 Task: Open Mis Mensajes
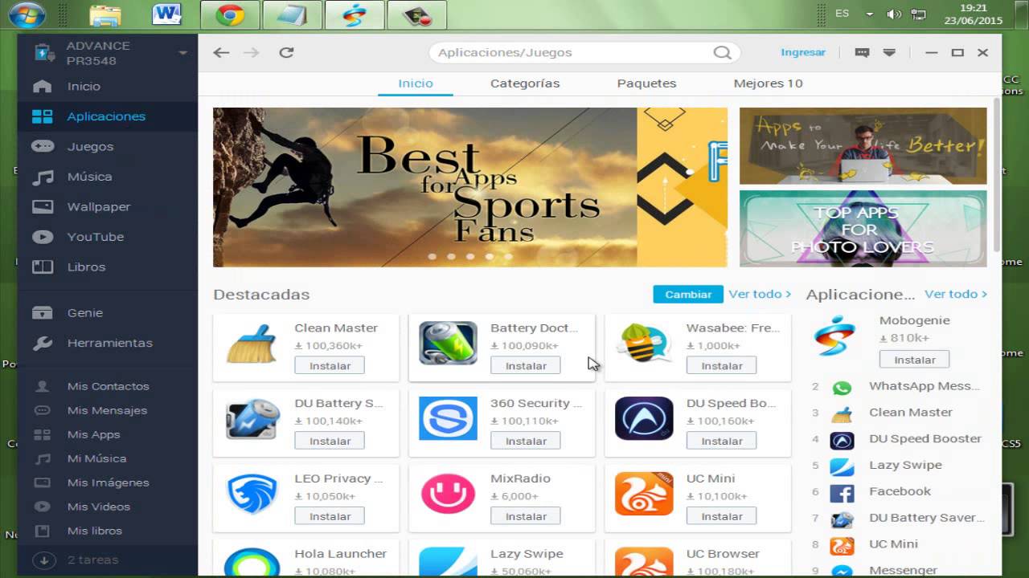pyautogui.click(x=107, y=410)
